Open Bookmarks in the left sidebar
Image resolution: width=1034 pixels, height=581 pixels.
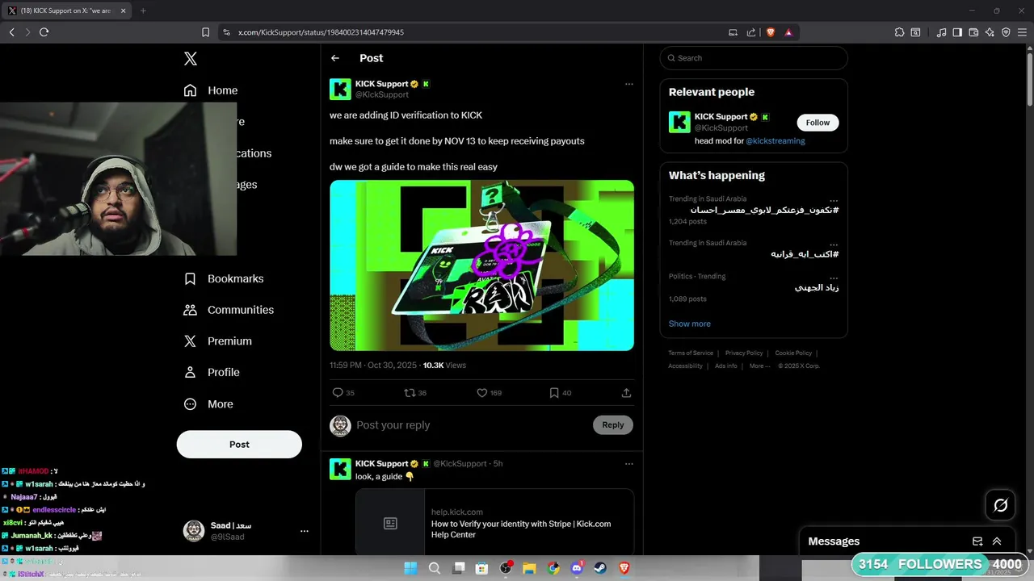(224, 278)
